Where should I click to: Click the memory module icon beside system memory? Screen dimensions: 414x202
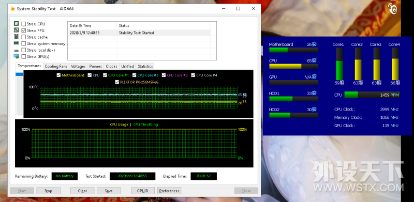(x=17, y=43)
